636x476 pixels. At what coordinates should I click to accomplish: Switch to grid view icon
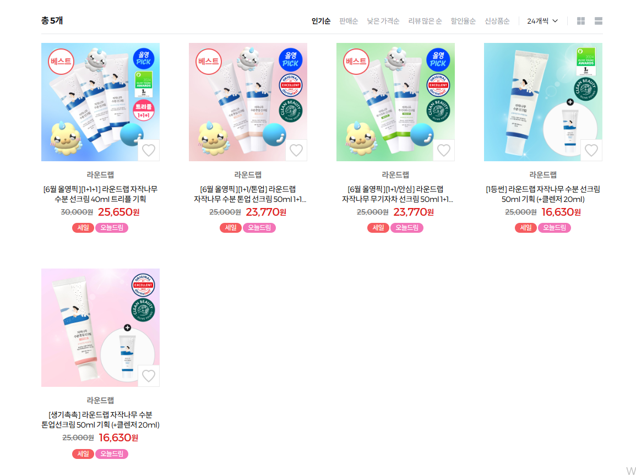581,21
